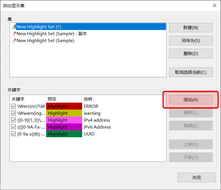Delete the set with 删除(D) button
This screenshot has width=221, height=190.
click(x=191, y=54)
